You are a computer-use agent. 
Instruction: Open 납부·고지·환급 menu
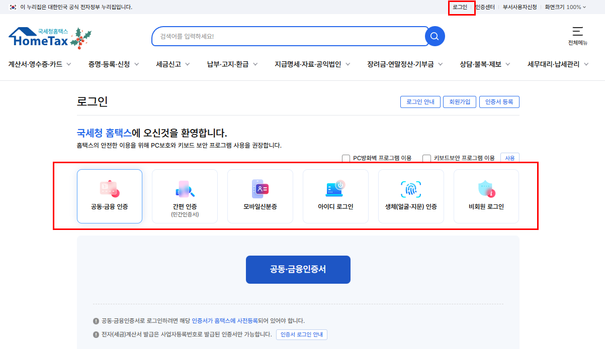click(228, 64)
